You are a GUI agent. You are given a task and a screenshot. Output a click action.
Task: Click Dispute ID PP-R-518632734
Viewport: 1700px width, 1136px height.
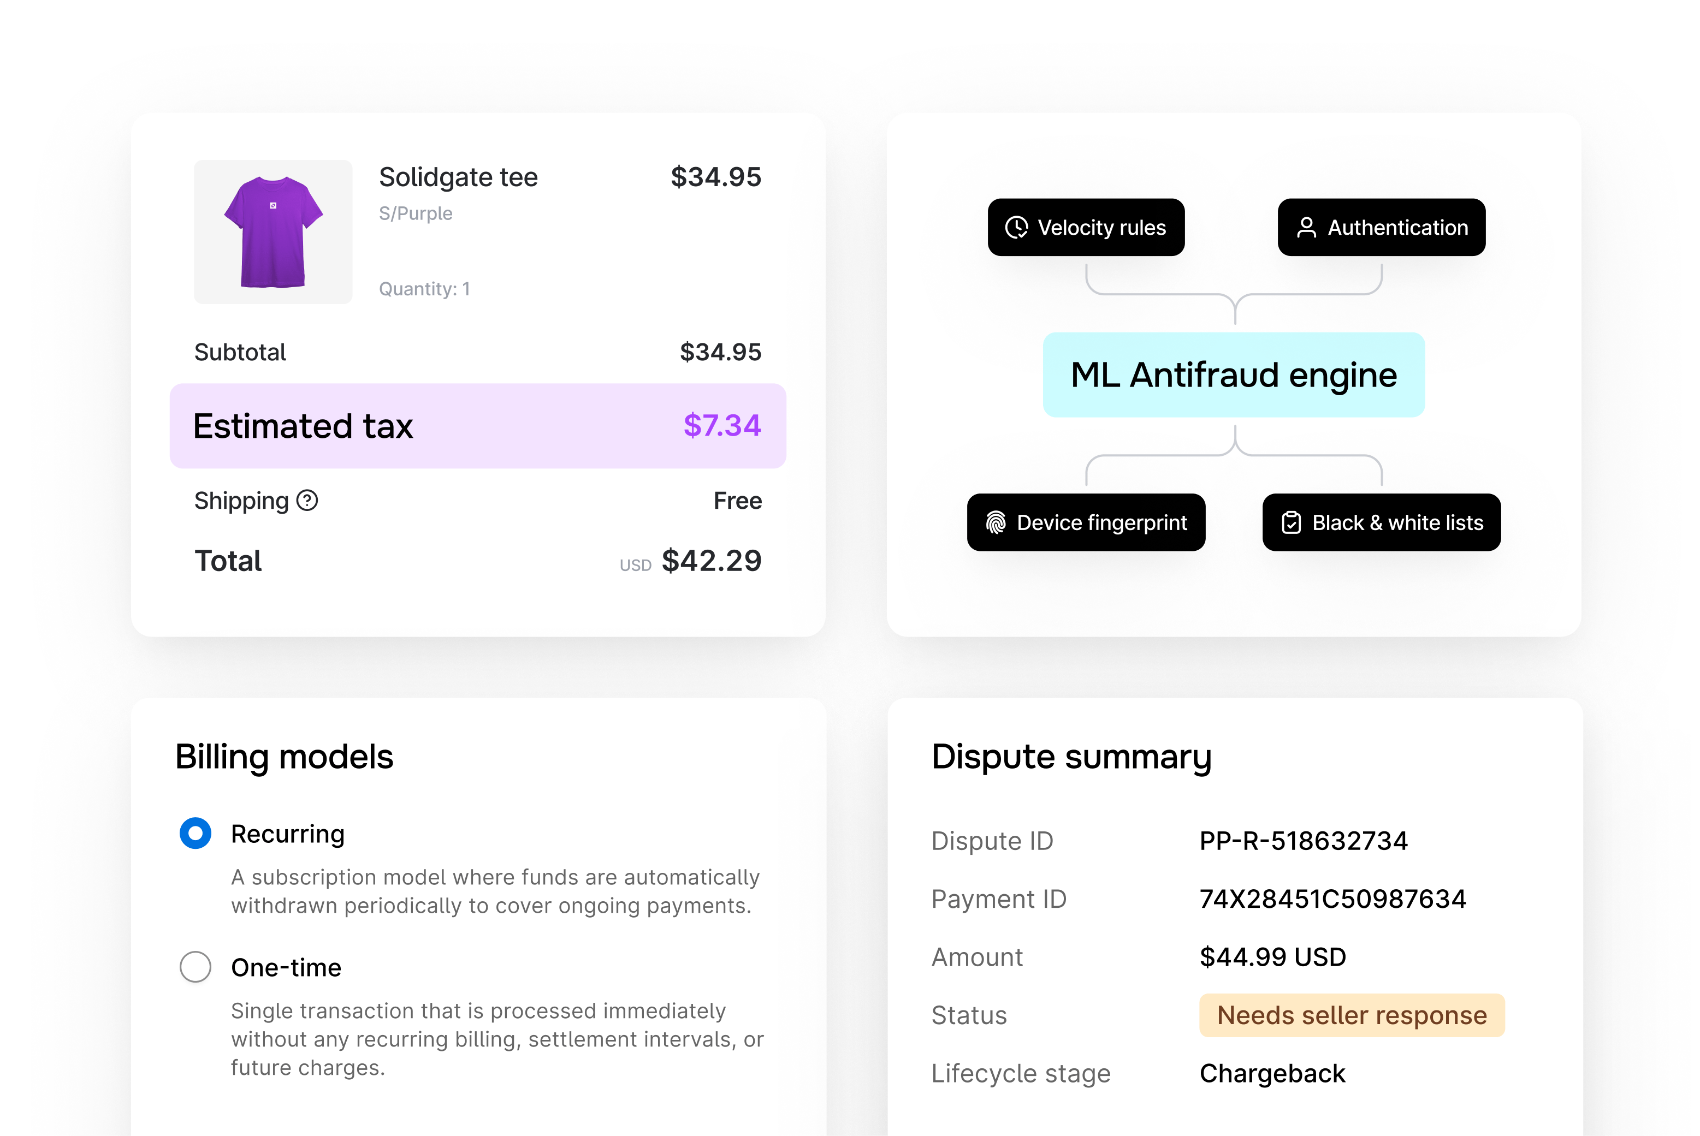(1303, 841)
